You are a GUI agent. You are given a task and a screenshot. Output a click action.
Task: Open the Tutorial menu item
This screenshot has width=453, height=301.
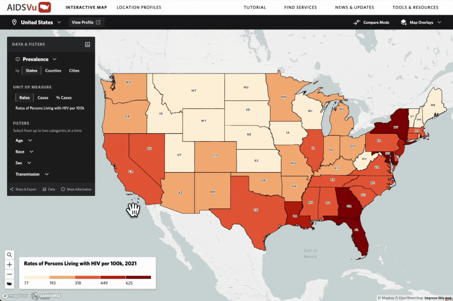pos(255,7)
